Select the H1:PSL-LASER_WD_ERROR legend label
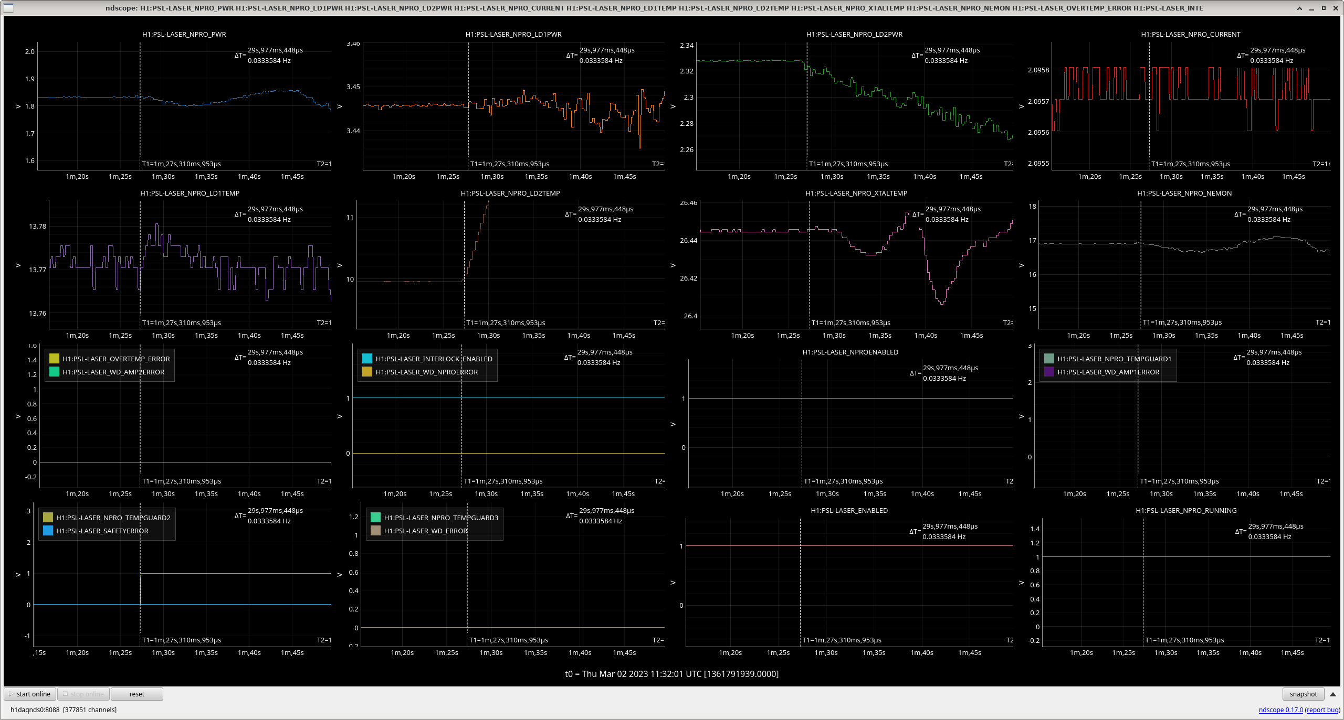Image resolution: width=1344 pixels, height=720 pixels. coord(426,531)
